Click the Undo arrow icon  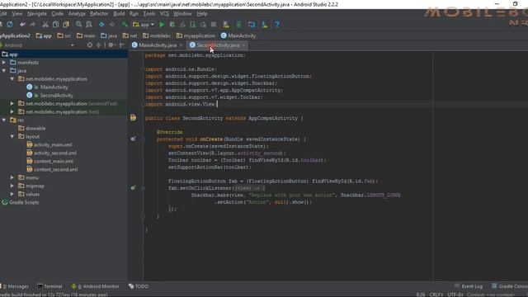coord(22,25)
